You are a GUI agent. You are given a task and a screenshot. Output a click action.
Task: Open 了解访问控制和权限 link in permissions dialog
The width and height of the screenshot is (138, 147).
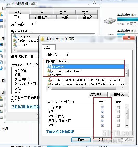tap(60, 132)
